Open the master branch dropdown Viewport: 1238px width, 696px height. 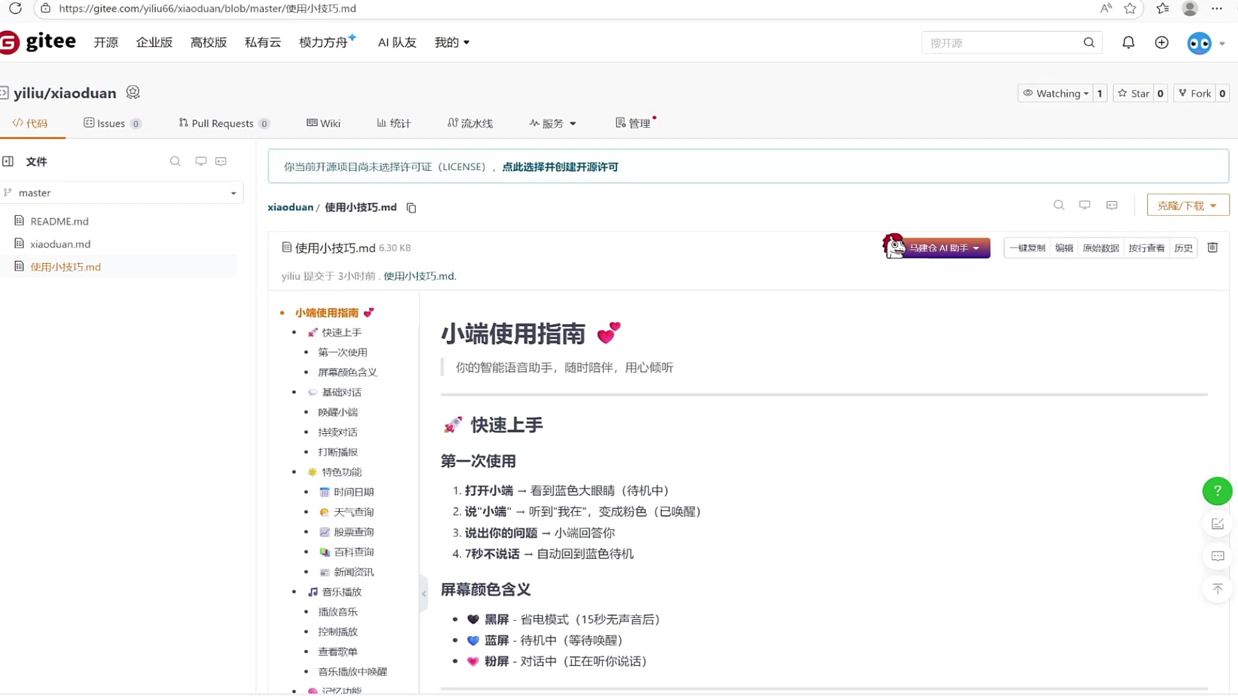(121, 193)
